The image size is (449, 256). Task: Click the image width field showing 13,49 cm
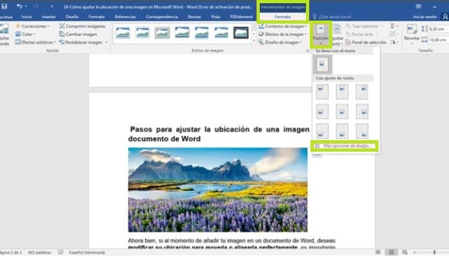coord(438,40)
